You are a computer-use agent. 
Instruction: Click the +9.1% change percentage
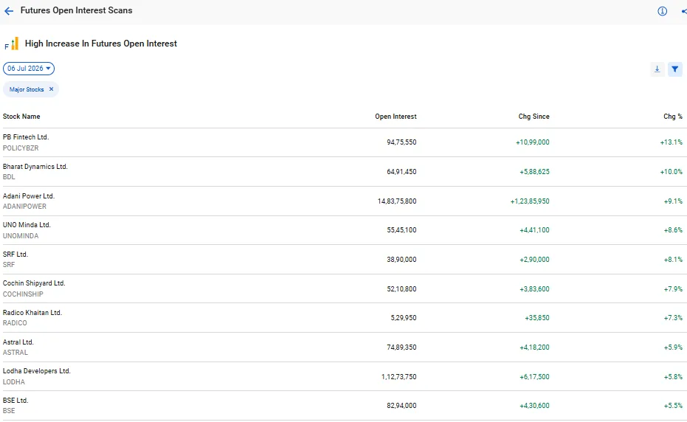pyautogui.click(x=673, y=201)
